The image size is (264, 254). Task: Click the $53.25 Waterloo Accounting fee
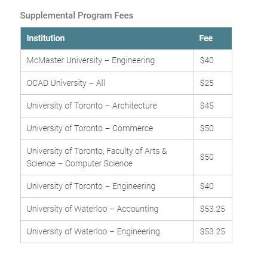click(213, 209)
